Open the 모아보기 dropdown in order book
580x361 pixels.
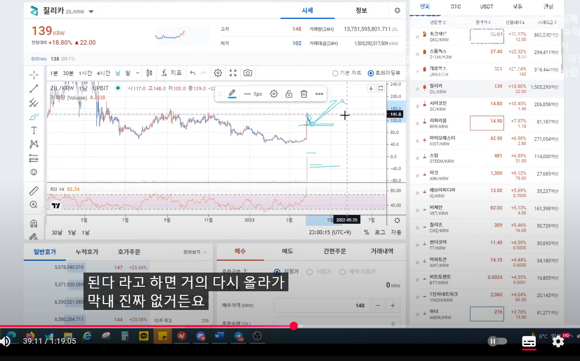click(195, 252)
